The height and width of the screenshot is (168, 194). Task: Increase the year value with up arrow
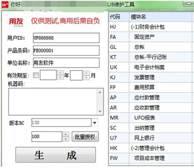point(60,73)
